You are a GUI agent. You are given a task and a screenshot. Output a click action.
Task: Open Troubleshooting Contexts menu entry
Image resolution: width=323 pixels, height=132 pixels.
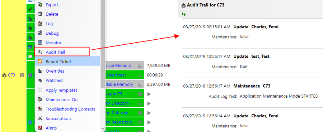(70, 109)
